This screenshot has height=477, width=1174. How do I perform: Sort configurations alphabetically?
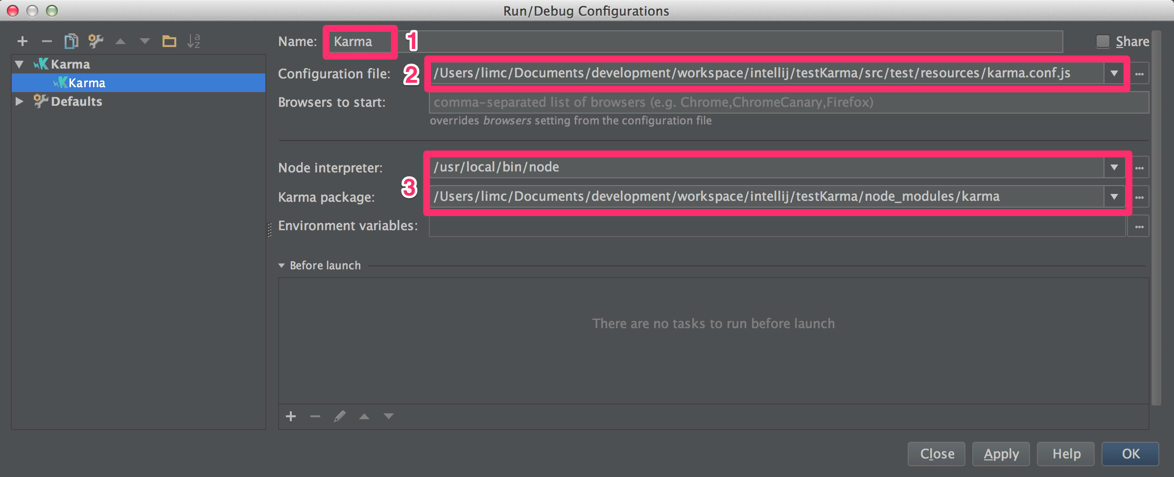[194, 41]
